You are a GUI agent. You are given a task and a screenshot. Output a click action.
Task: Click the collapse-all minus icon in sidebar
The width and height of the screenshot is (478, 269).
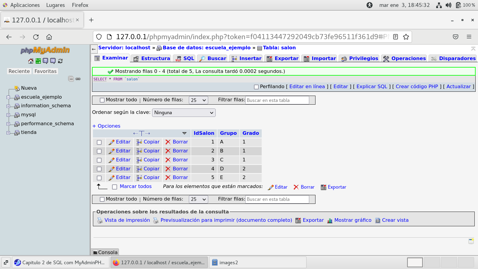(71, 79)
